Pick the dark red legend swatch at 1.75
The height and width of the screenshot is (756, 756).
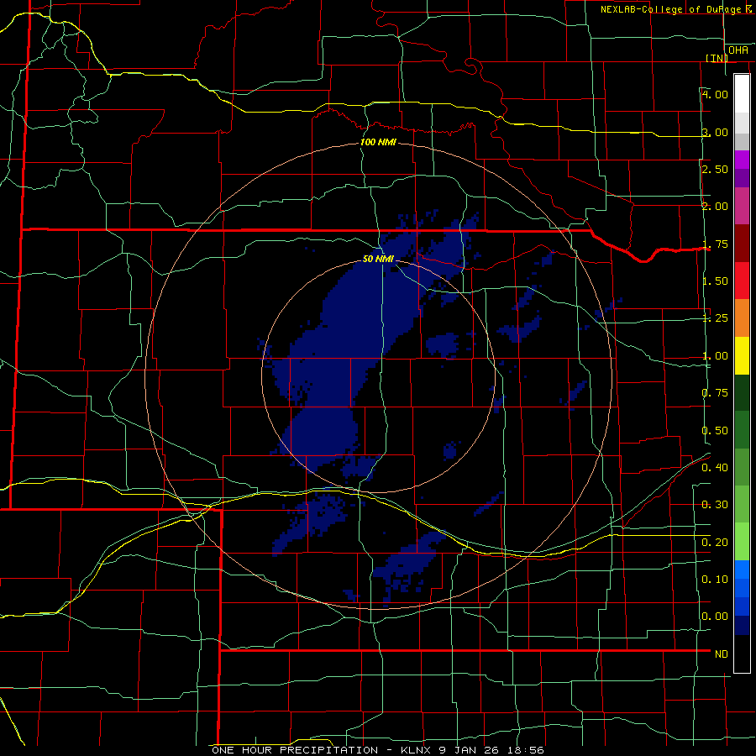pyautogui.click(x=742, y=244)
